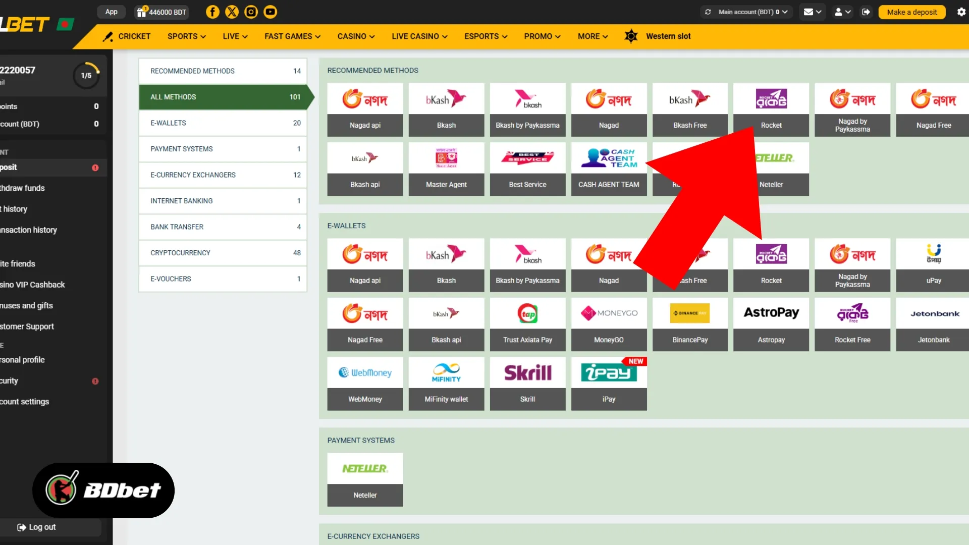Choose Best Service payment method
Viewport: 969px width, 545px height.
[x=527, y=169]
